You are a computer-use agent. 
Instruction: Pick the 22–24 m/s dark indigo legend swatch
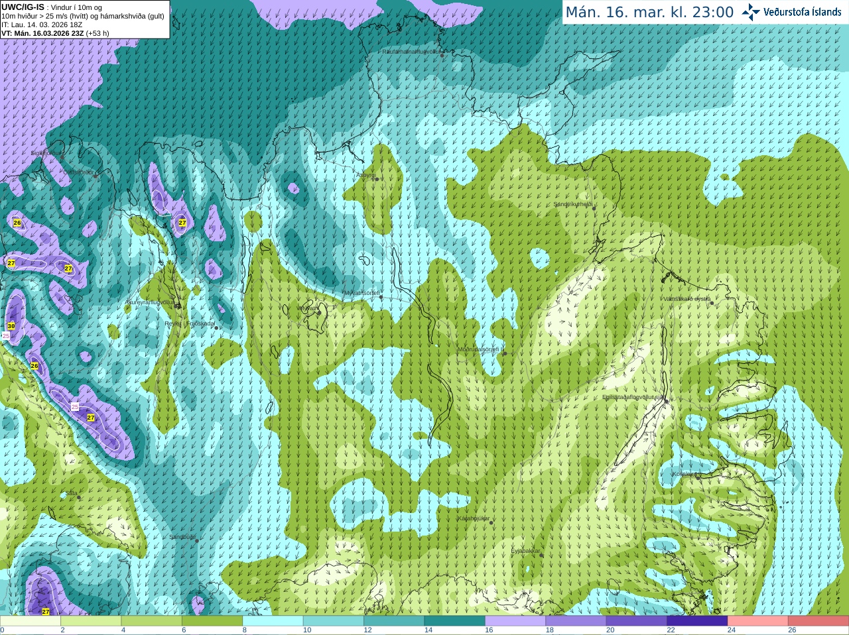pos(698,621)
